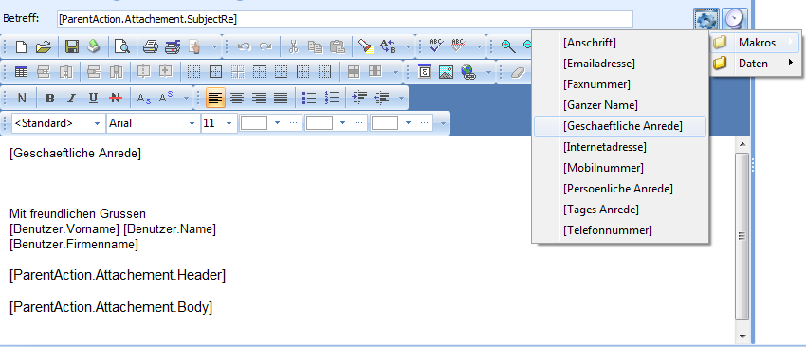Center-align the text

coord(237,98)
